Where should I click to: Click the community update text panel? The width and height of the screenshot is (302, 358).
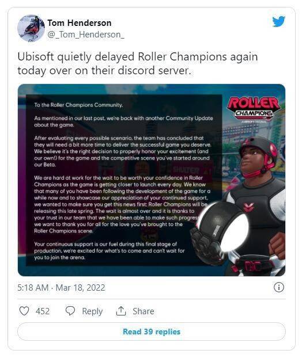[x=124, y=180]
